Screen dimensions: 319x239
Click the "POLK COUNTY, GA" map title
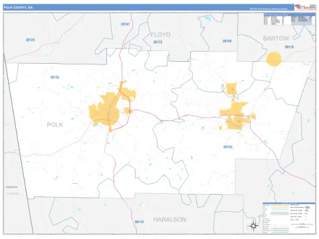coord(18,7)
